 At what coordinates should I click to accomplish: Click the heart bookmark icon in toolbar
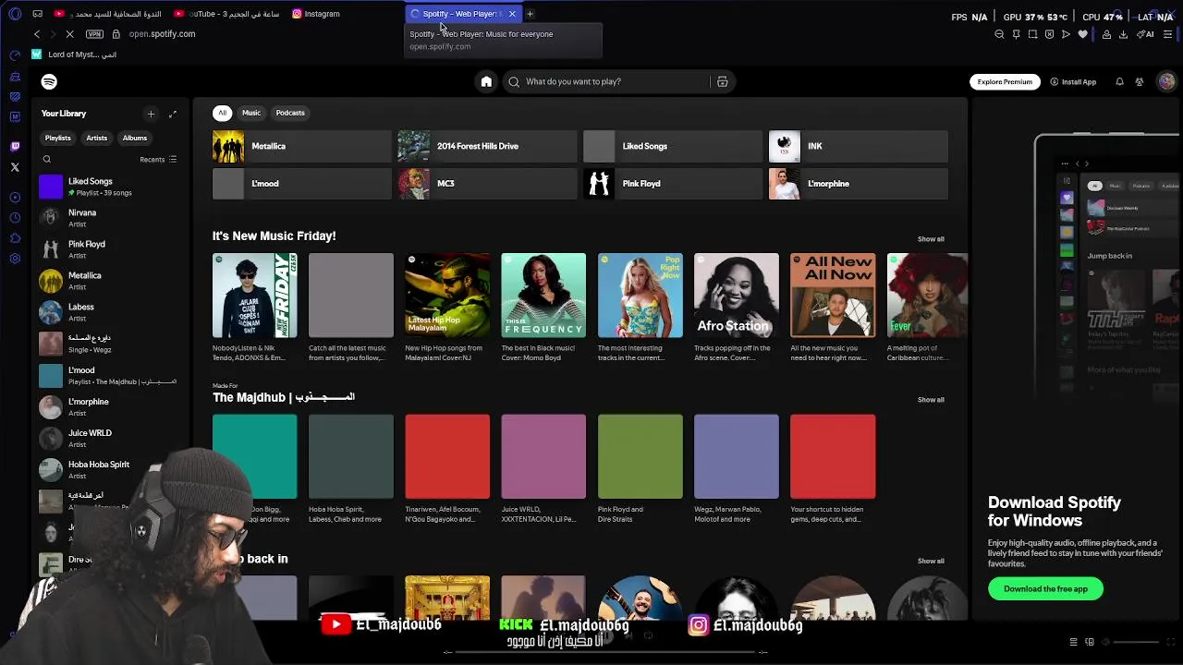[x=1083, y=34]
